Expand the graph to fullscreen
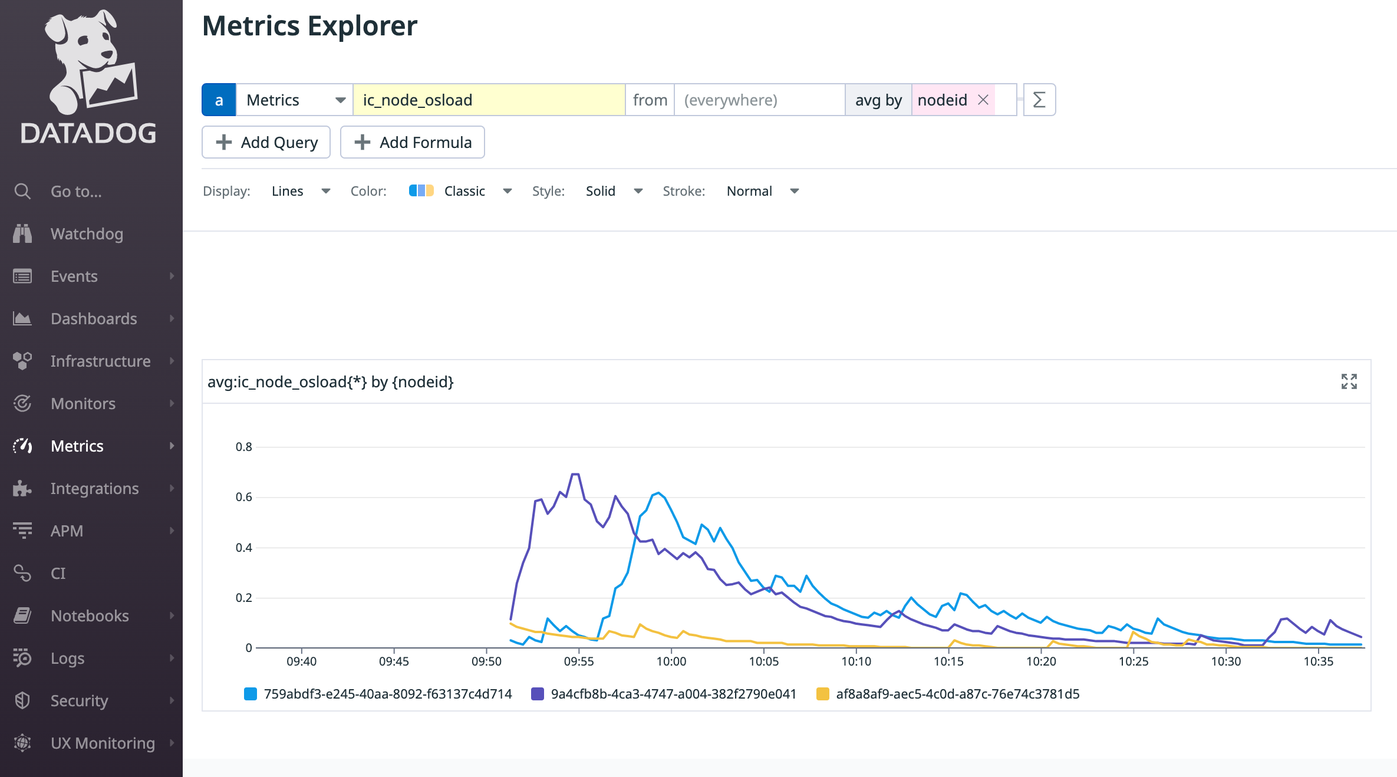Image resolution: width=1397 pixels, height=777 pixels. click(1350, 382)
